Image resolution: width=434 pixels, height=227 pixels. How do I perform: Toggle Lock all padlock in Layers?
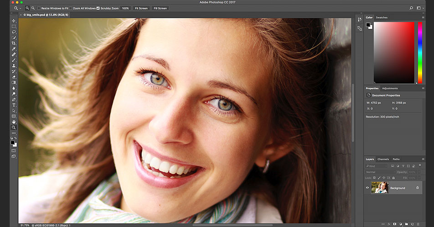pos(393,178)
